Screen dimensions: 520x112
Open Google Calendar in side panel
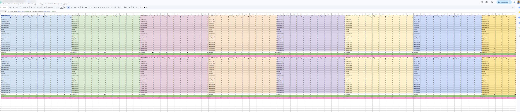(519, 7)
